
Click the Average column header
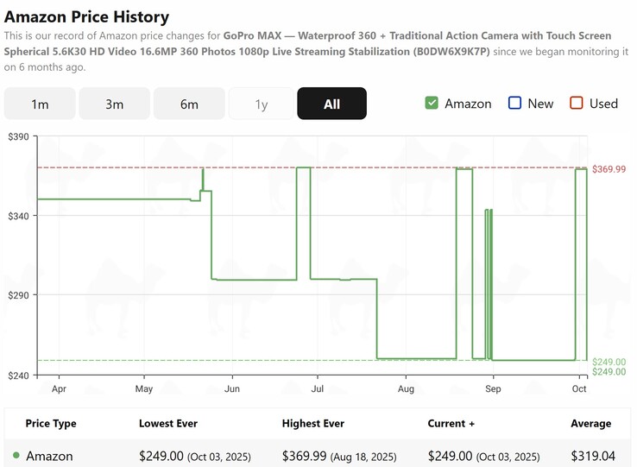tap(590, 423)
